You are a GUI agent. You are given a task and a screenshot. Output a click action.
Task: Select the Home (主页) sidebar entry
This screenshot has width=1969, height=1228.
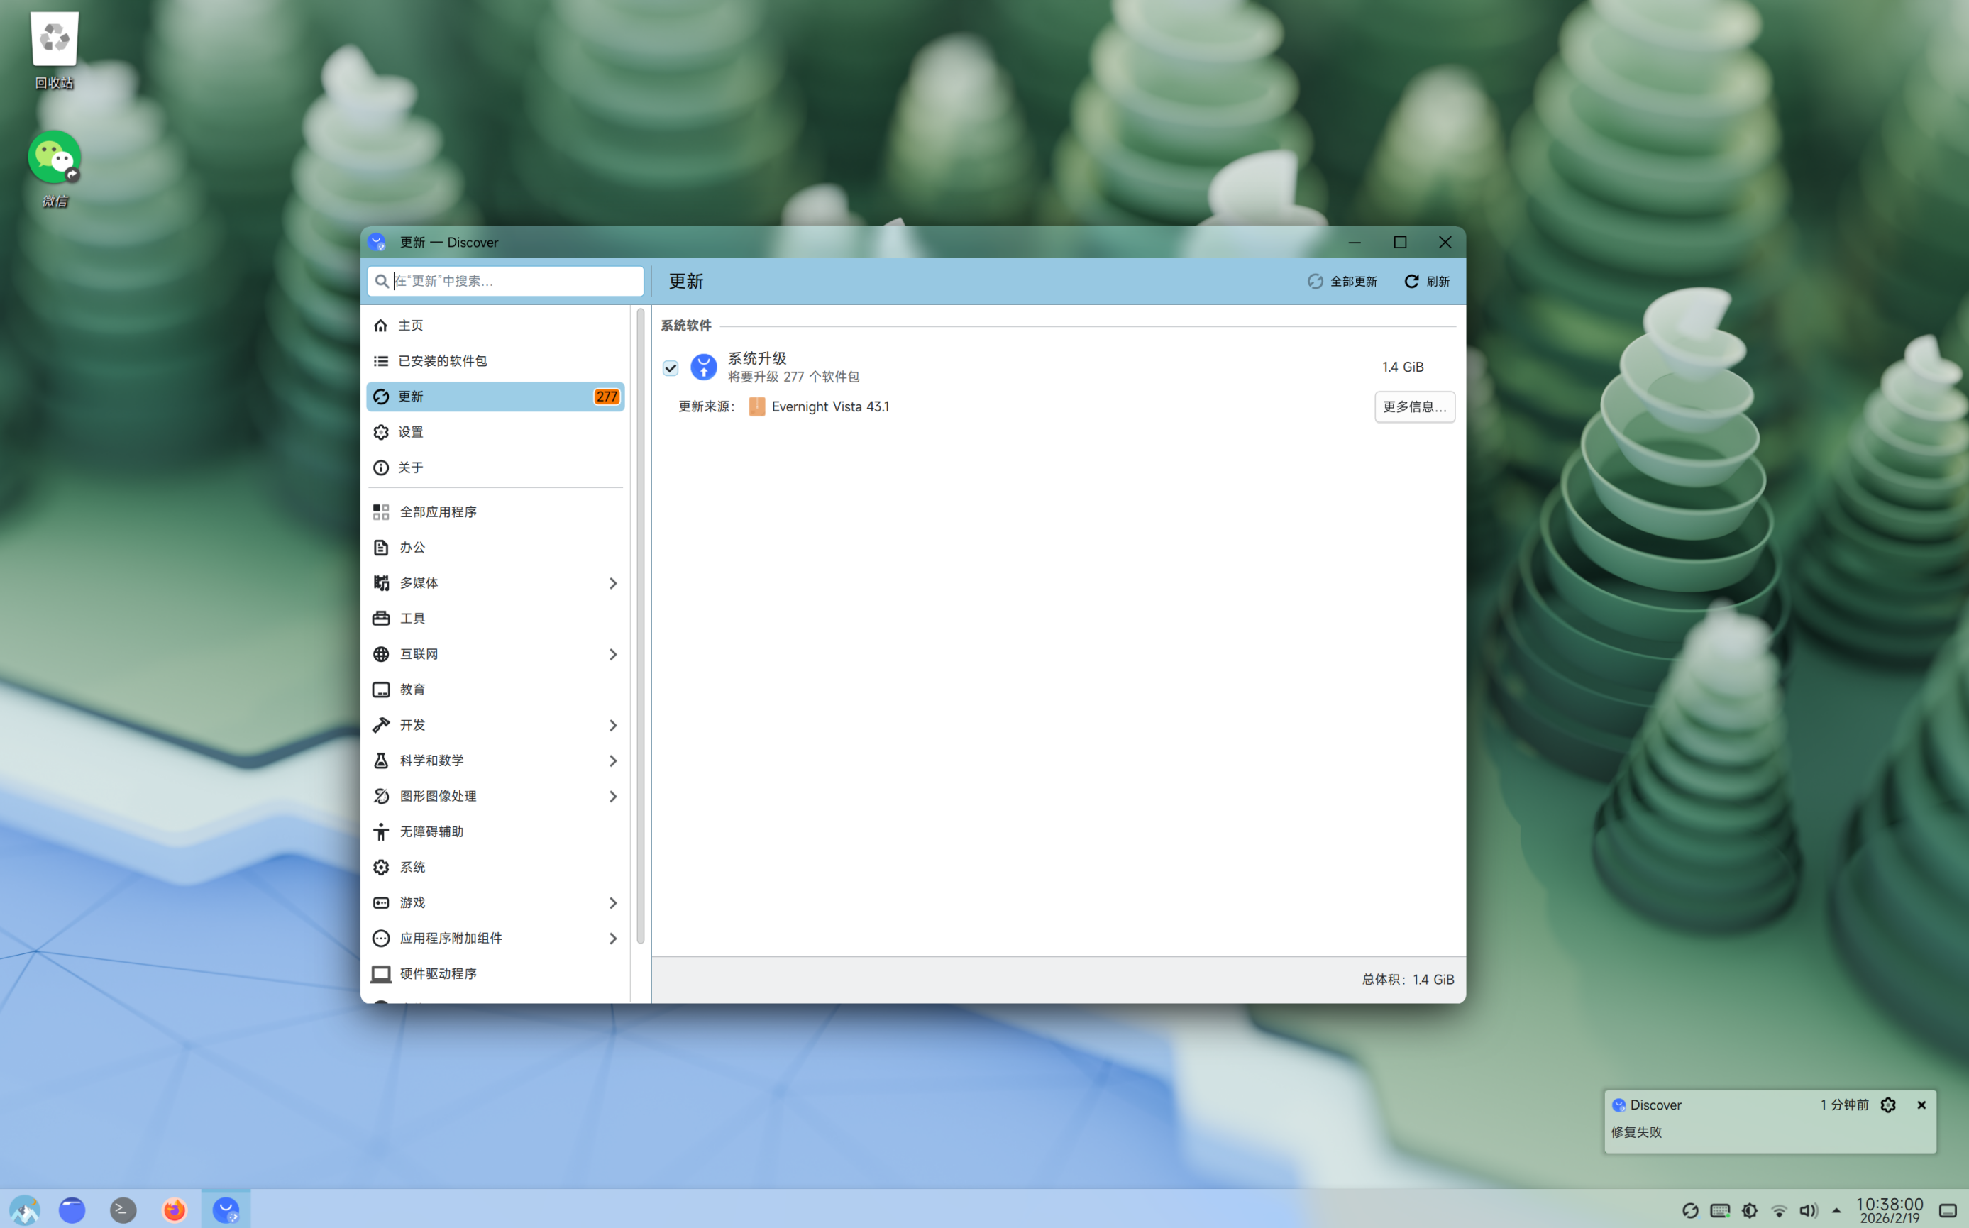click(x=410, y=326)
